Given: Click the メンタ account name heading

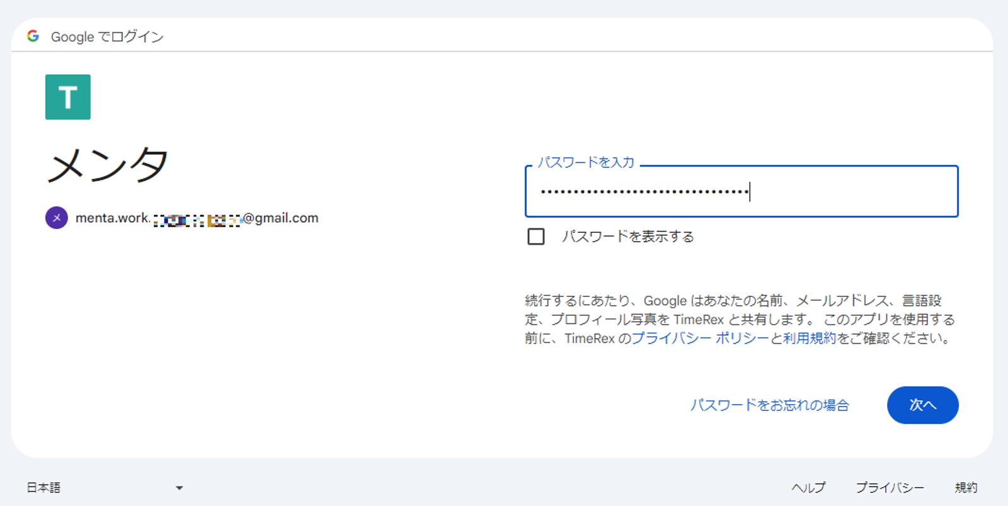Looking at the screenshot, I should 108,165.
